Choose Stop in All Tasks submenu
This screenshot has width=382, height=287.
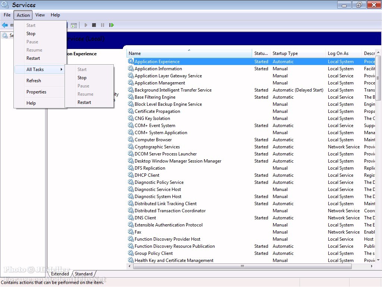tap(89, 78)
